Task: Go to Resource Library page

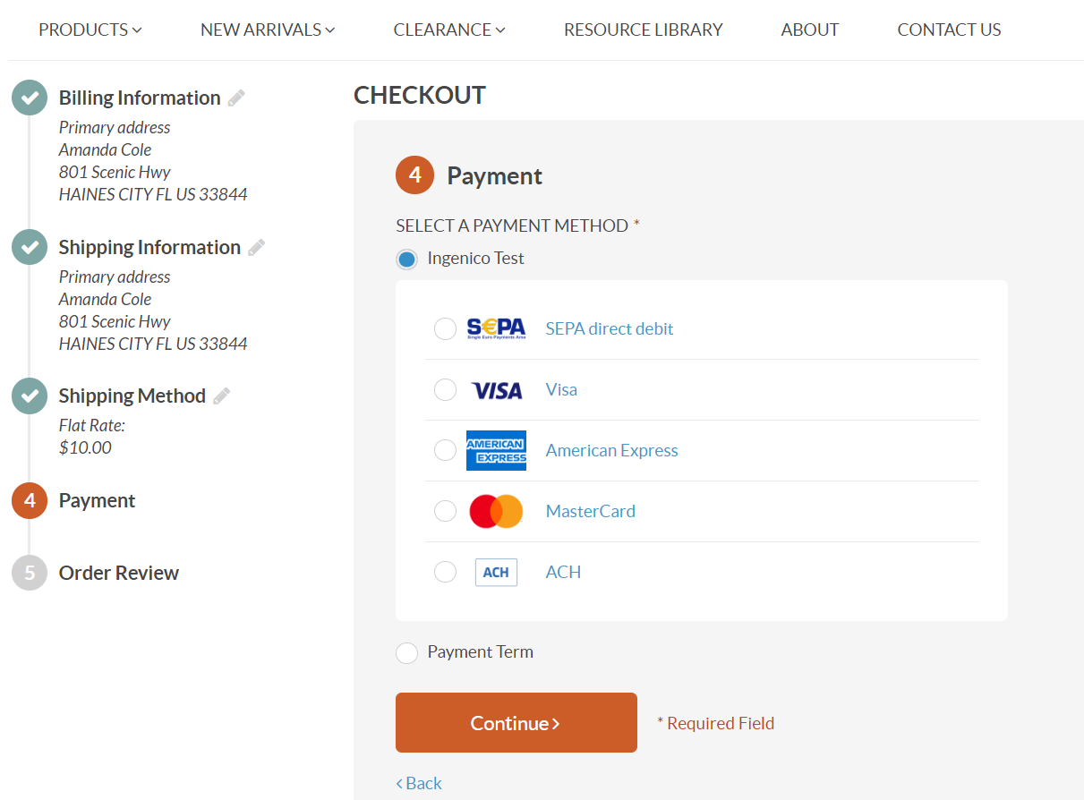Action: [643, 30]
